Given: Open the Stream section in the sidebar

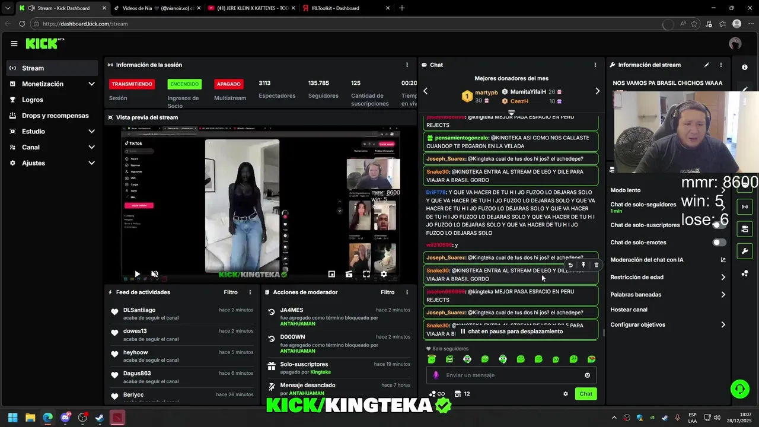Looking at the screenshot, I should point(52,68).
